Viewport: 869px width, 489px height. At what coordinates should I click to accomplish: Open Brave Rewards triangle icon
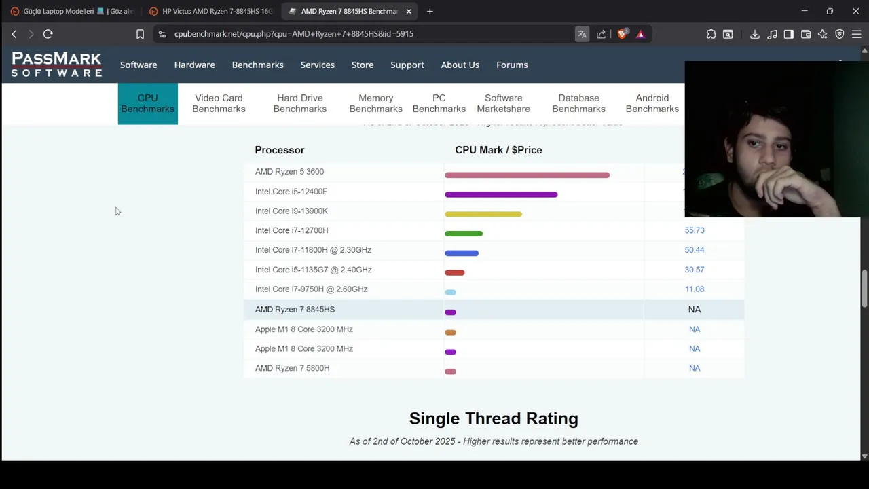[x=640, y=34]
